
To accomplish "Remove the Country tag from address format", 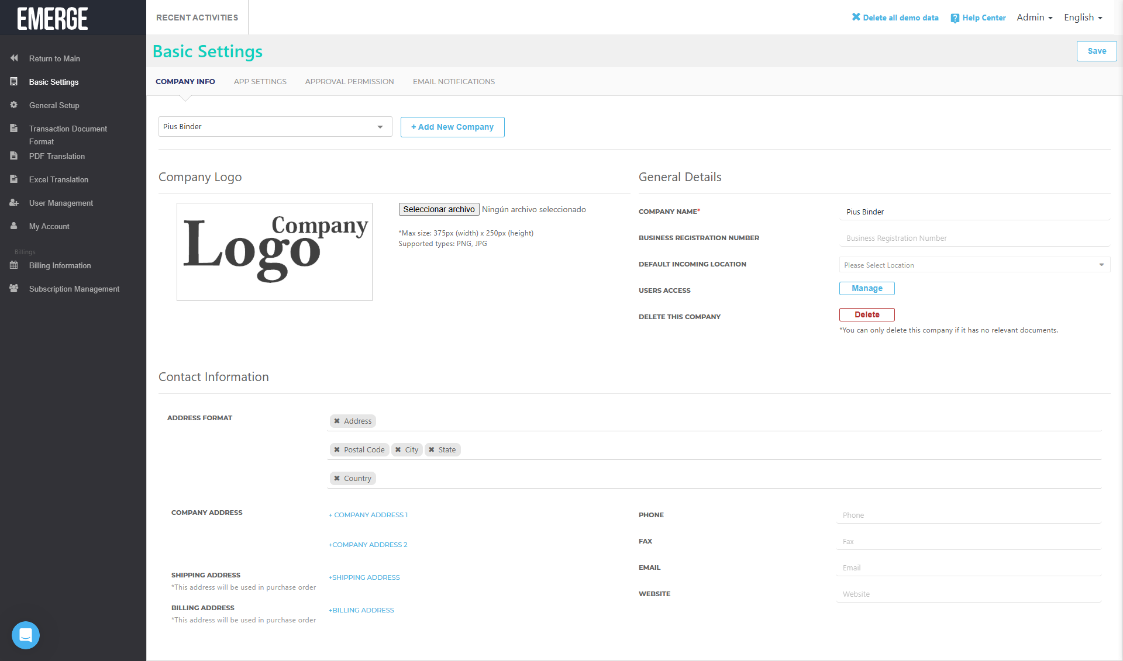I will 337,479.
